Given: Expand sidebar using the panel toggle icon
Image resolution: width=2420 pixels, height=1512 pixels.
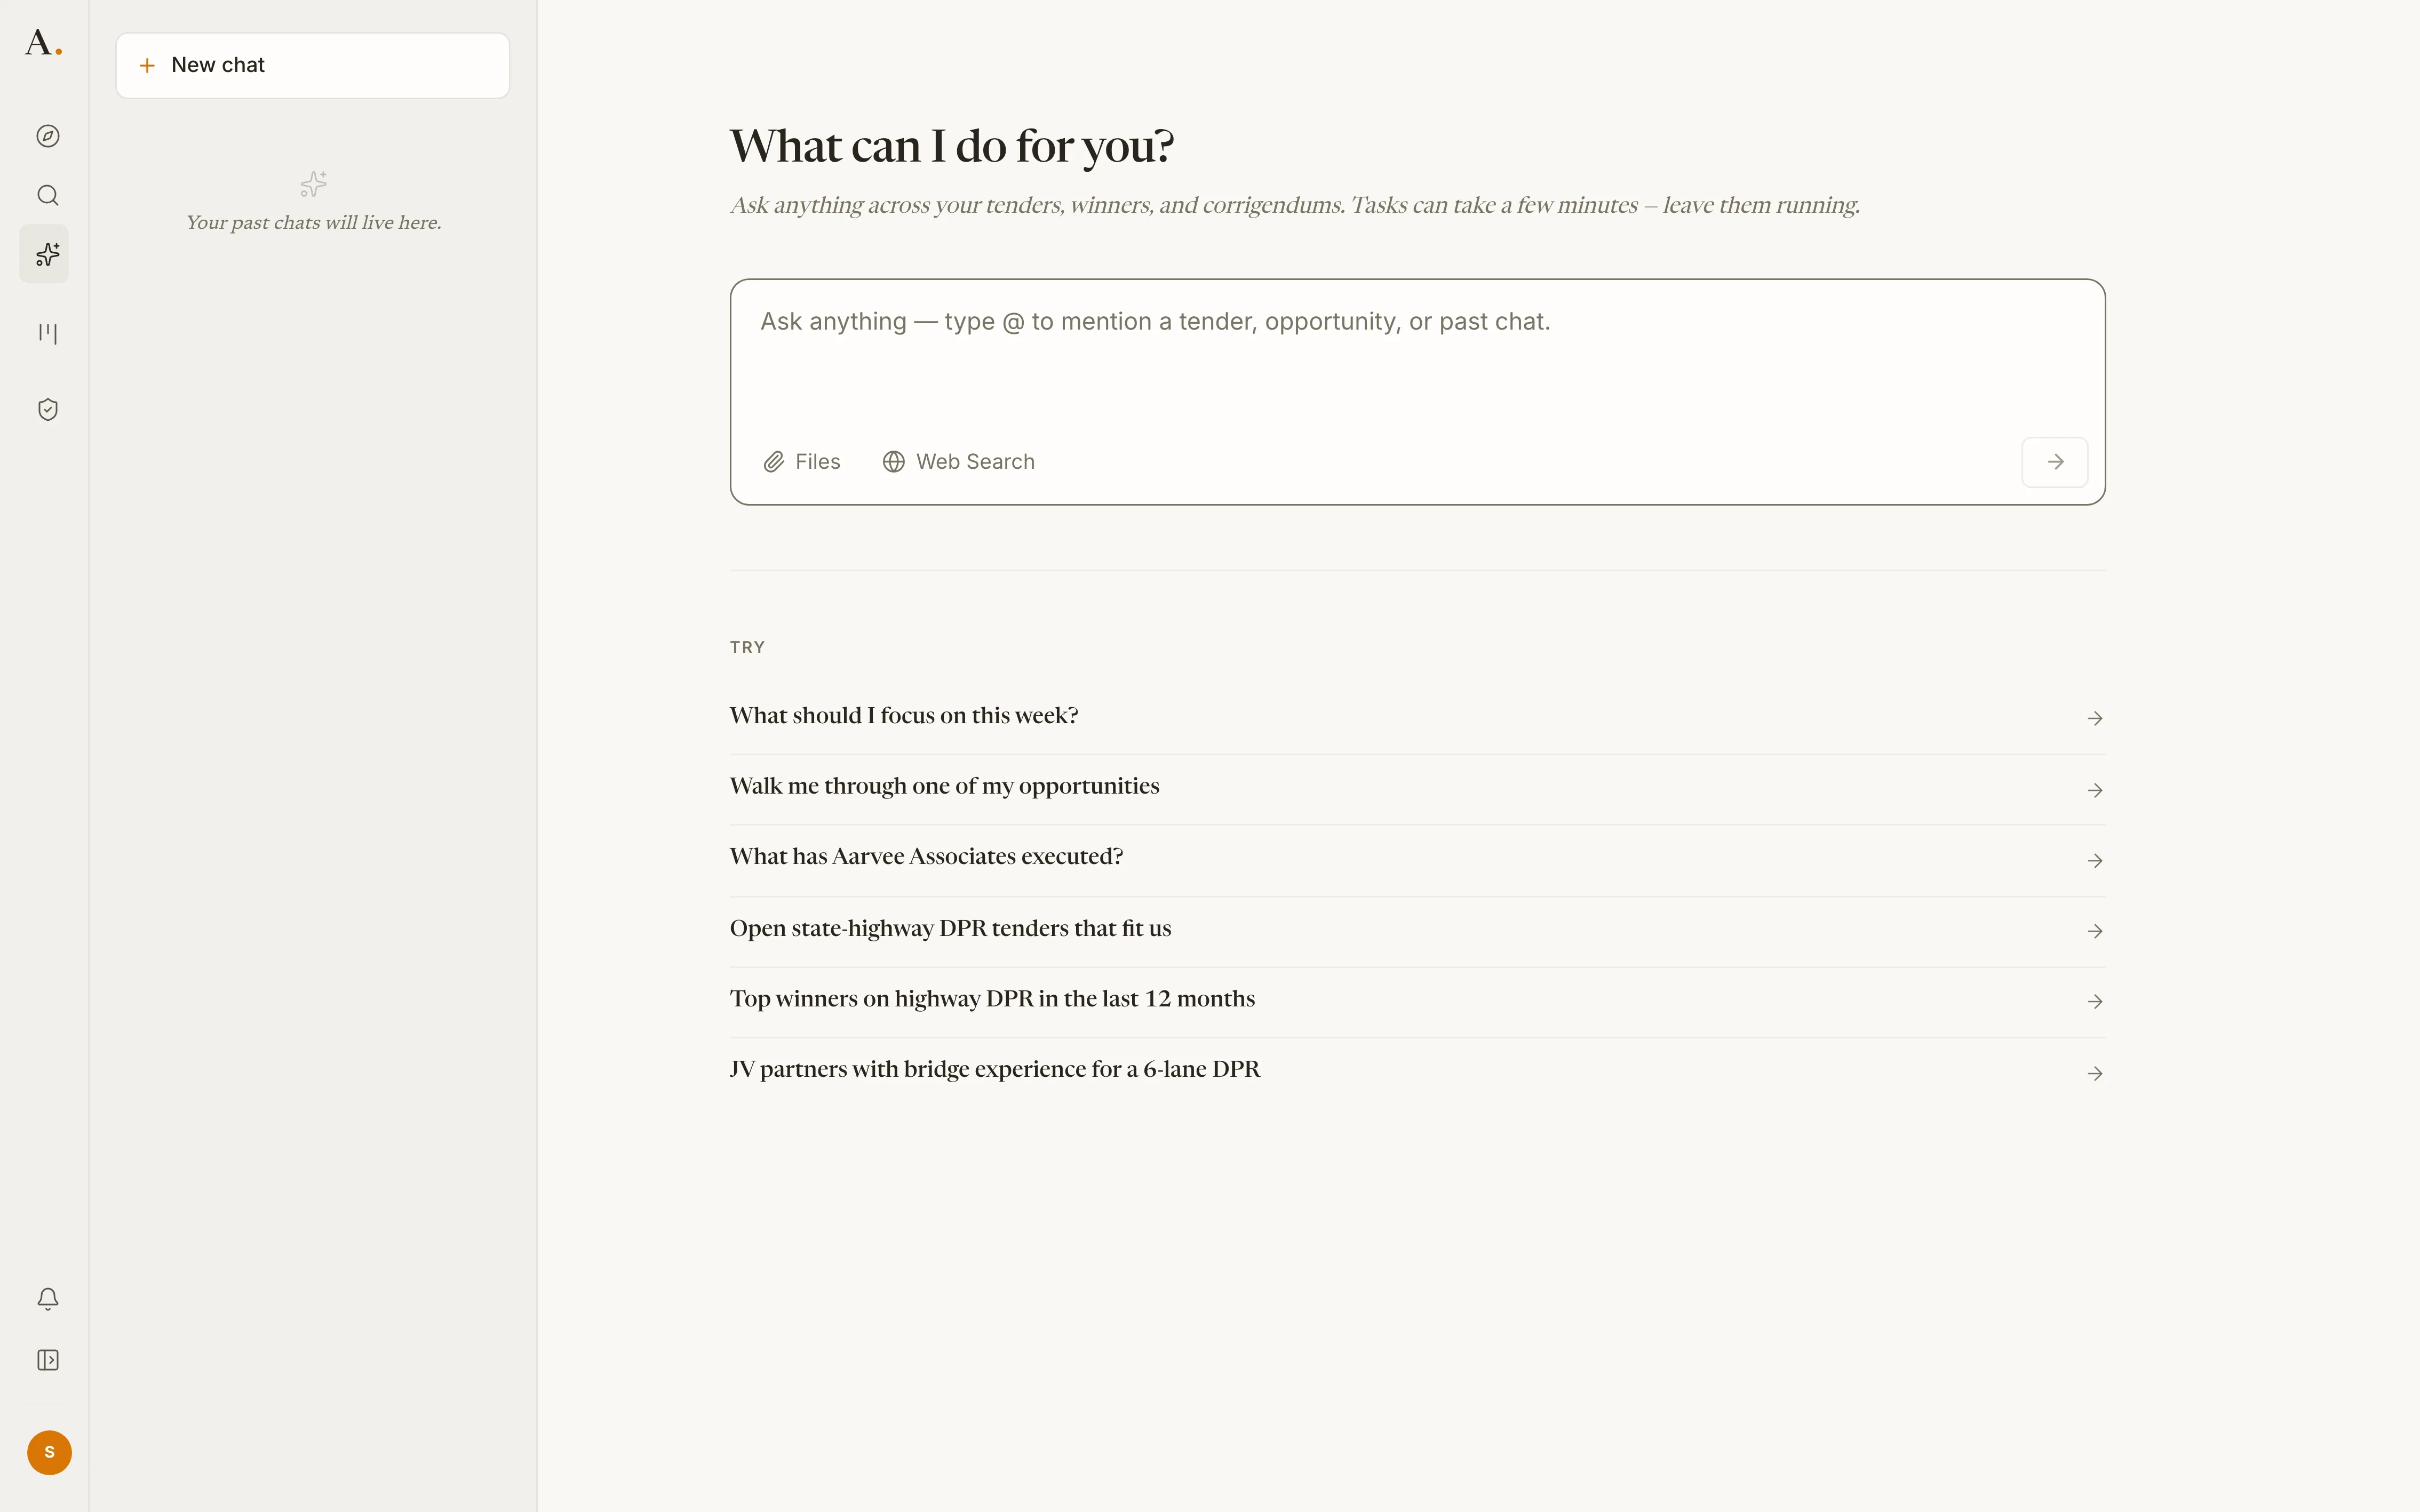Looking at the screenshot, I should click(x=48, y=1360).
